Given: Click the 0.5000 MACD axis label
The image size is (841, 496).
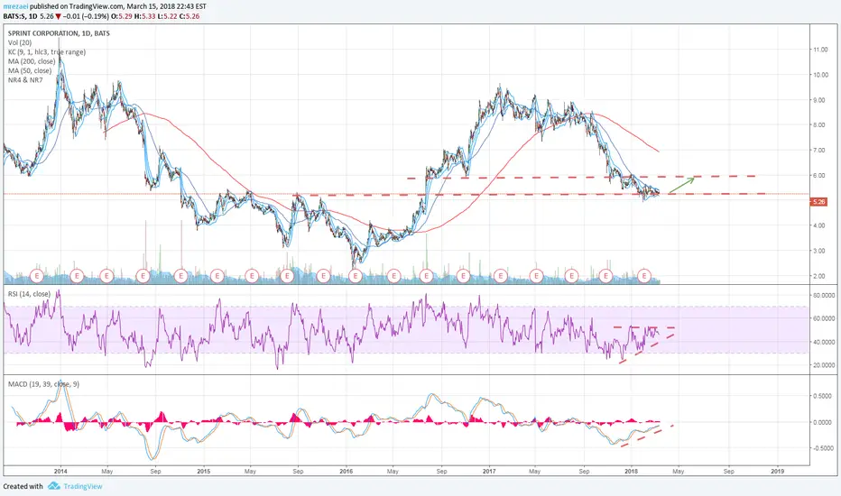Looking at the screenshot, I should pos(823,396).
